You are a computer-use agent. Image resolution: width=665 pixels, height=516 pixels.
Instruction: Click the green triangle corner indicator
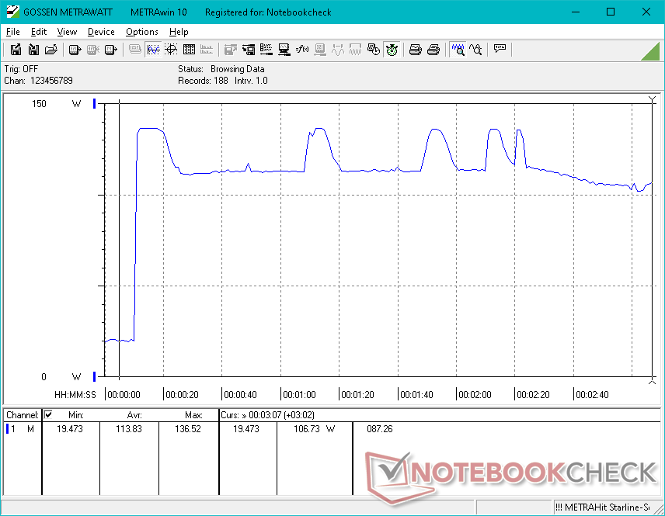pos(651,50)
